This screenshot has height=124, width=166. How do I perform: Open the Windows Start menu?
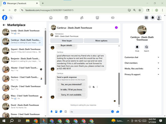coord(4,121)
